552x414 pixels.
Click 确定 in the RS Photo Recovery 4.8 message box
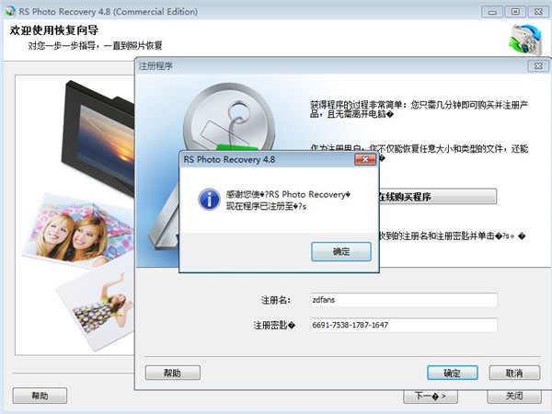click(340, 252)
